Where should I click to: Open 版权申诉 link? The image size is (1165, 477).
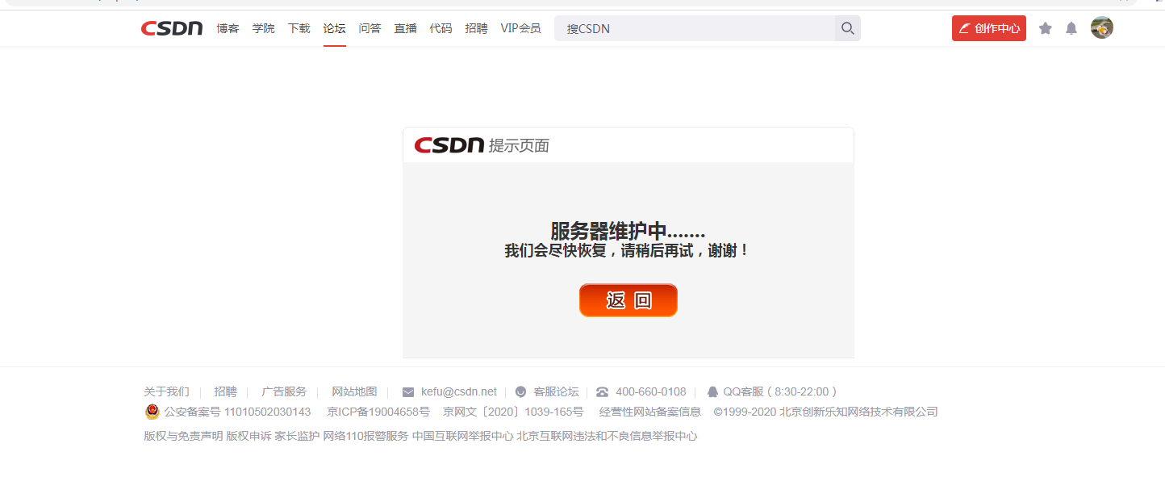pyautogui.click(x=248, y=436)
